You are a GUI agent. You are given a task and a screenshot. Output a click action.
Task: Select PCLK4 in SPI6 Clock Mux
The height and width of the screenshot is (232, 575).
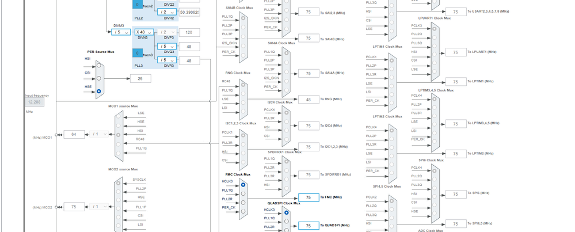[435, 170]
